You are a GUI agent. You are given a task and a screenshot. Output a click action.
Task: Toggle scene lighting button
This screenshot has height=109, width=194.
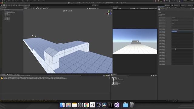click(36, 8)
